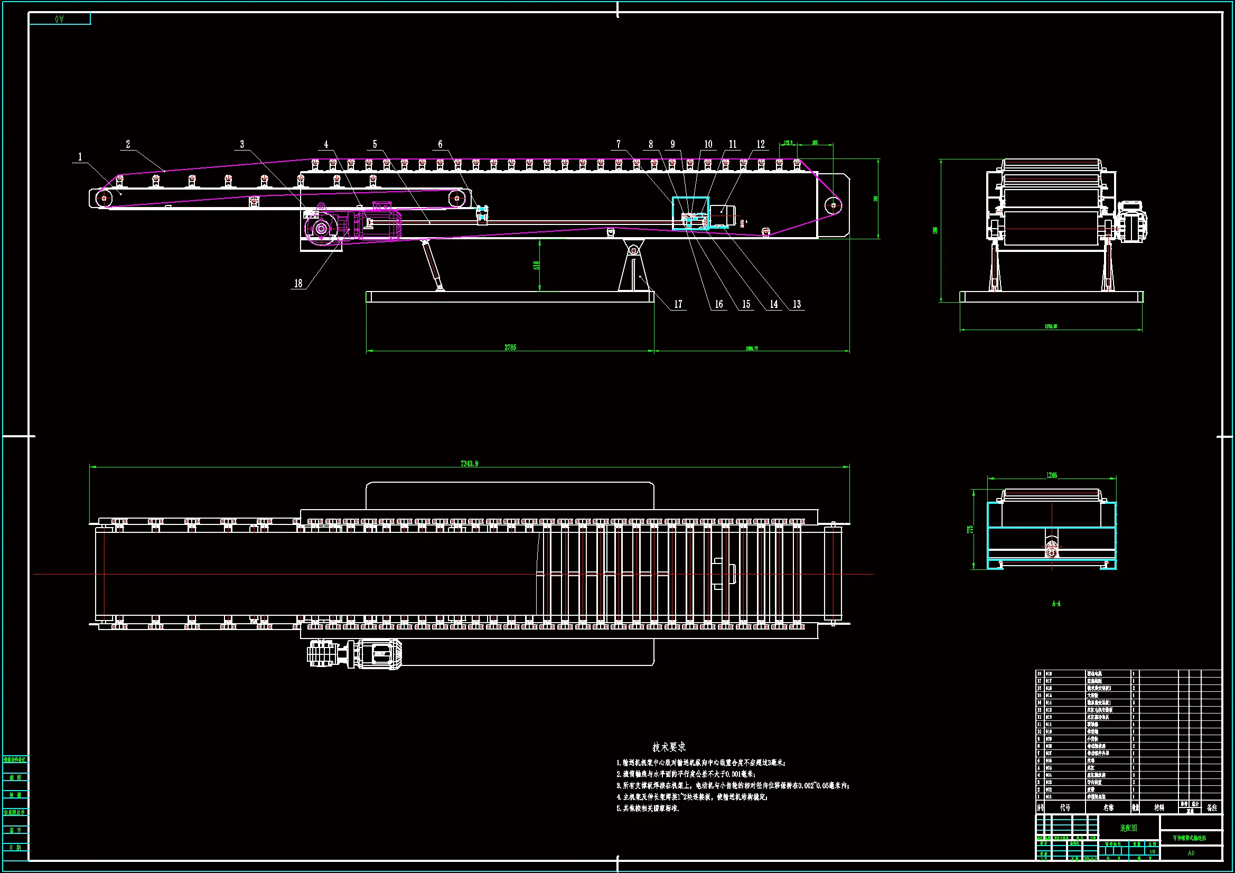Select part balloon label 2
This screenshot has width=1235, height=873.
point(128,144)
